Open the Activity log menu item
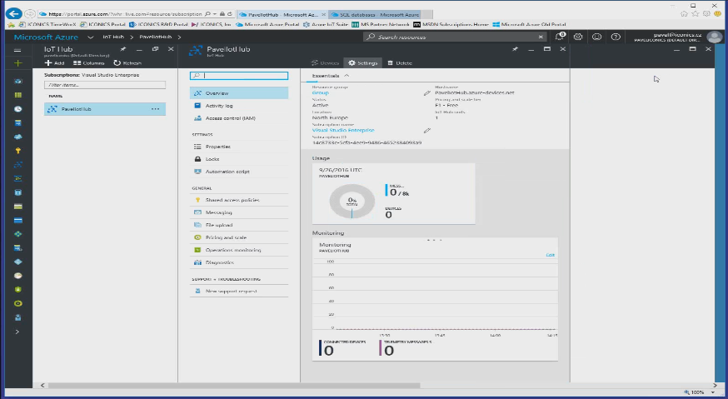Viewport: 728px width, 399px height. pos(219,106)
